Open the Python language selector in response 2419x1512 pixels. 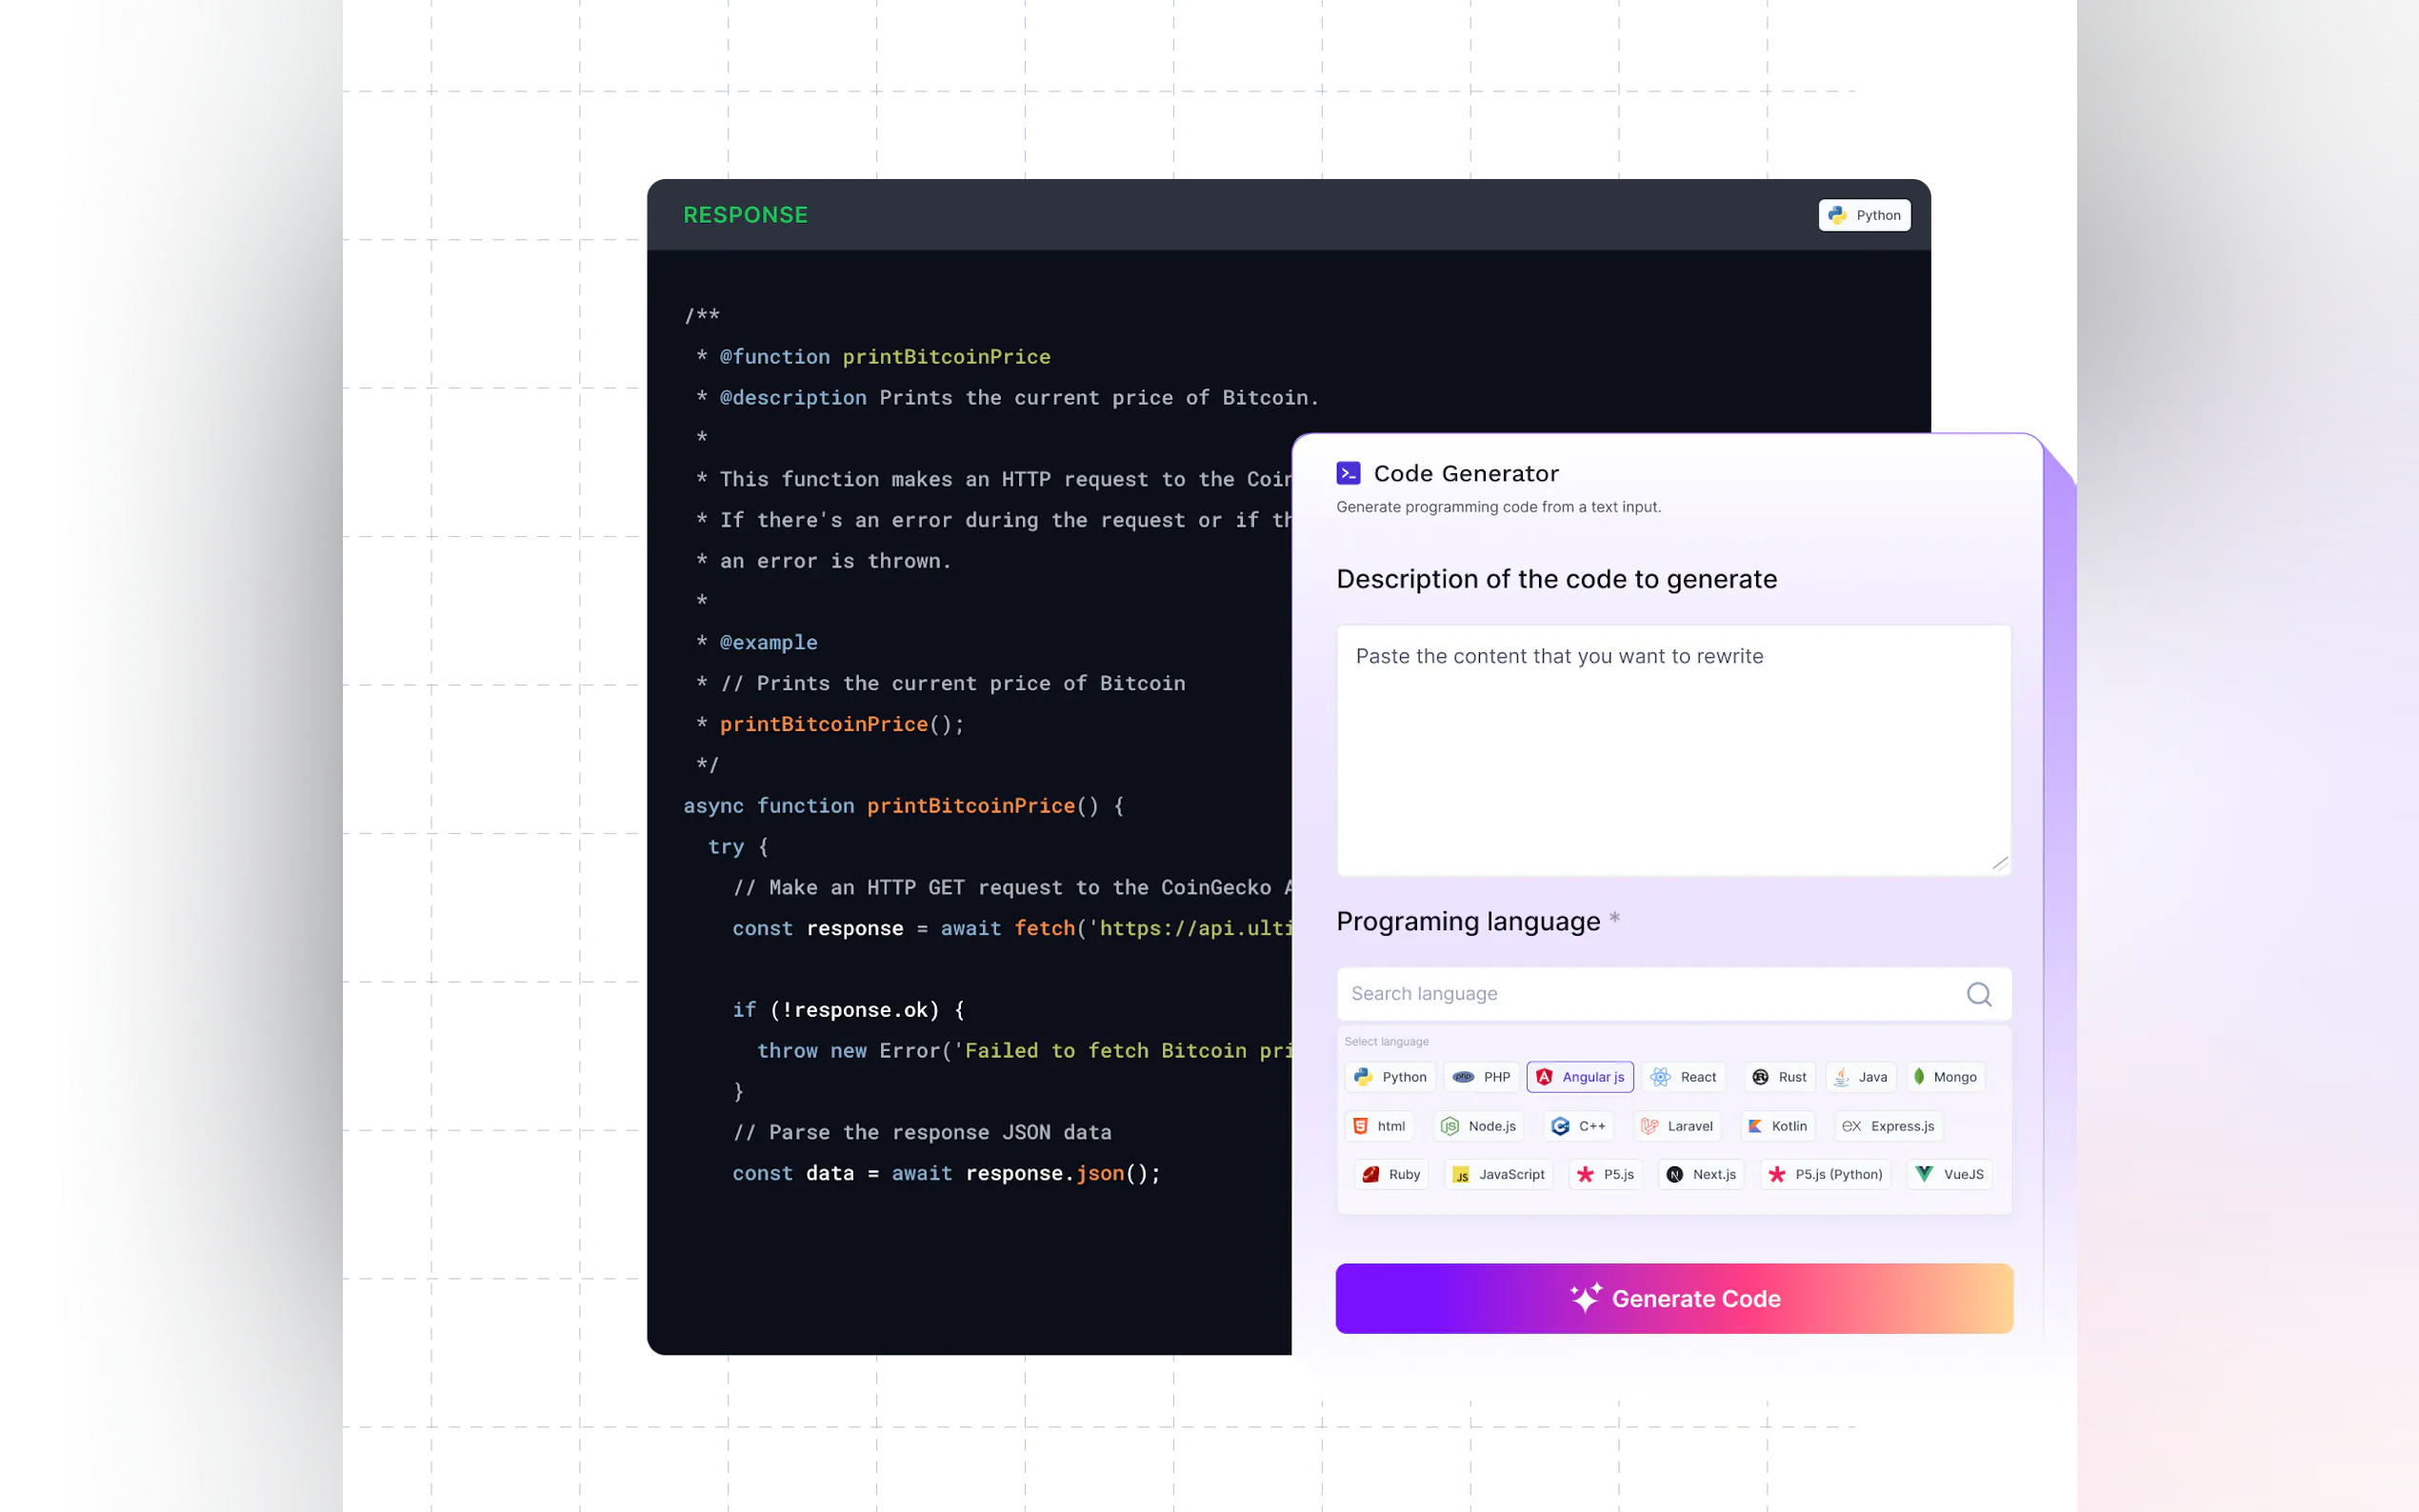tap(1864, 215)
